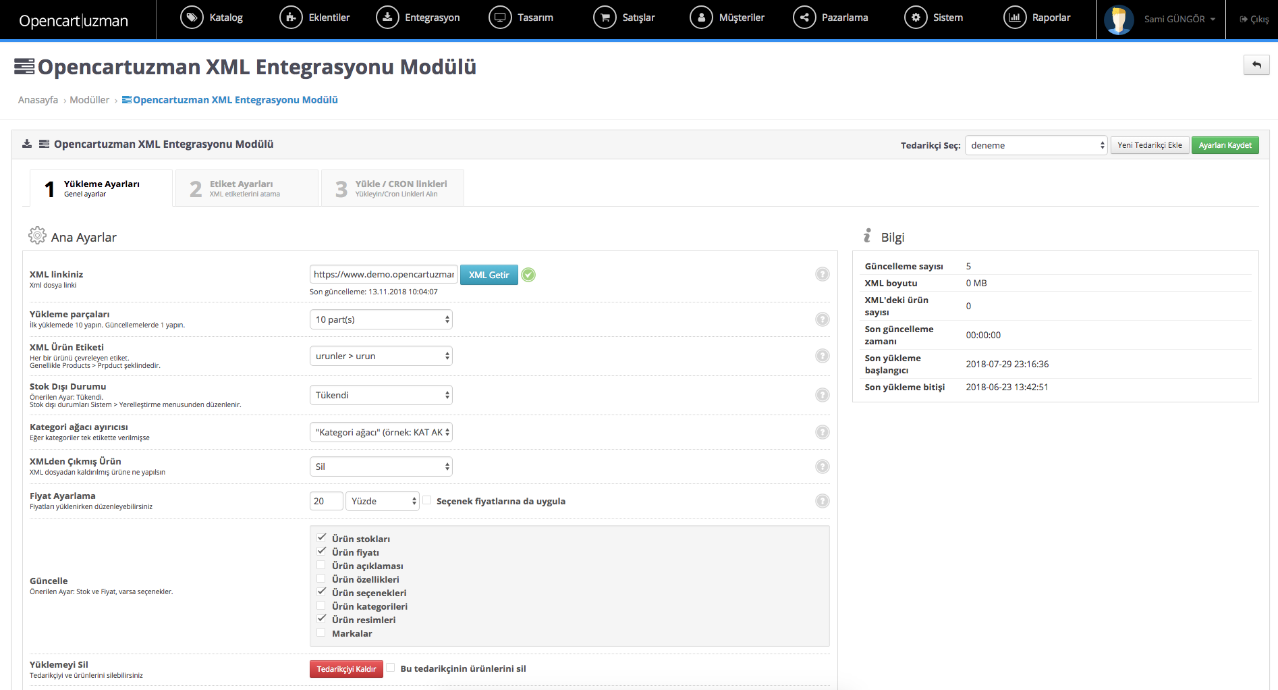Open Sistem gear icon menu
This screenshot has height=690, width=1278.
tap(915, 18)
